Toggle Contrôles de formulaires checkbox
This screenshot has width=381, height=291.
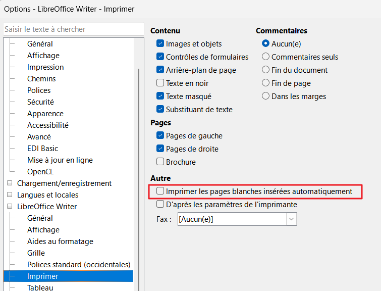pyautogui.click(x=160, y=57)
